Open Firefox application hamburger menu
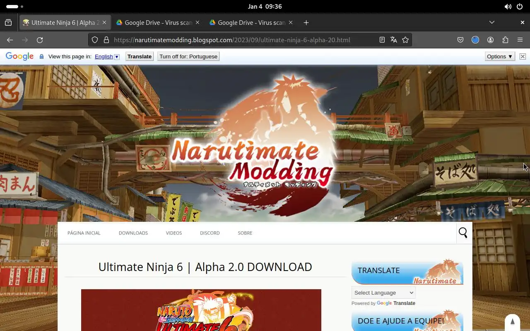Viewport: 530px width, 331px height. 520,40
